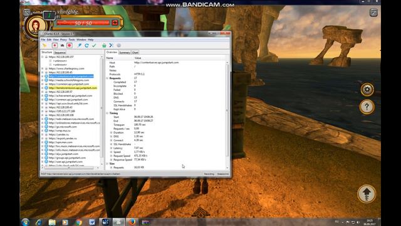Click the Repeat request refresh icon
Image resolution: width=401 pixels, height=226 pixels.
click(x=86, y=45)
